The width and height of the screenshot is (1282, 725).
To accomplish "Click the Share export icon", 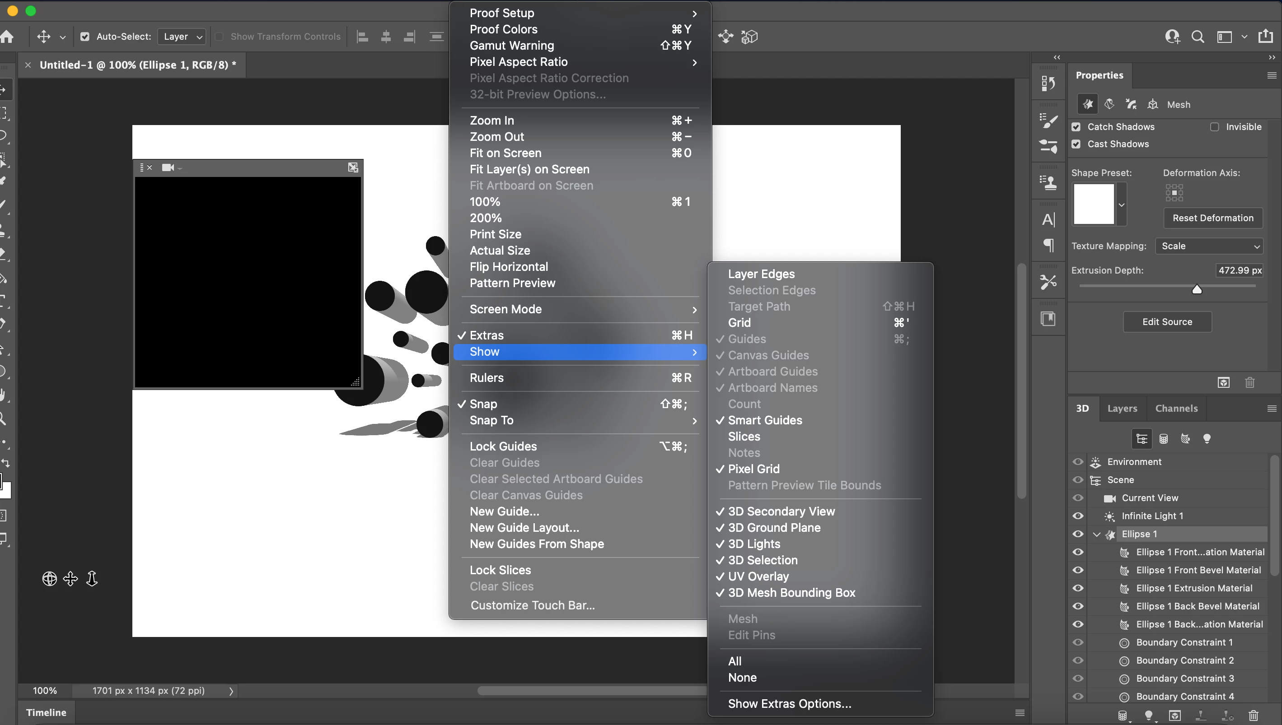I will pyautogui.click(x=1265, y=37).
